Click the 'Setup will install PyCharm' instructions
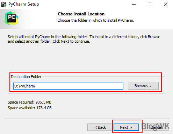This screenshot has height=134, width=173. (84, 39)
